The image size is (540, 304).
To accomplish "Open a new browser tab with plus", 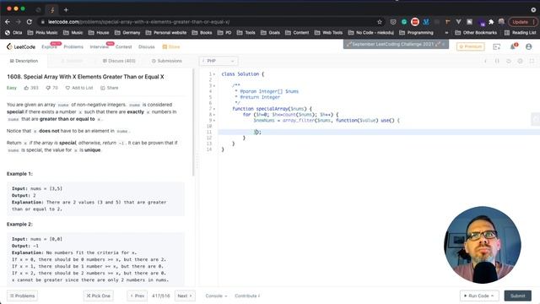I will 66,9.
